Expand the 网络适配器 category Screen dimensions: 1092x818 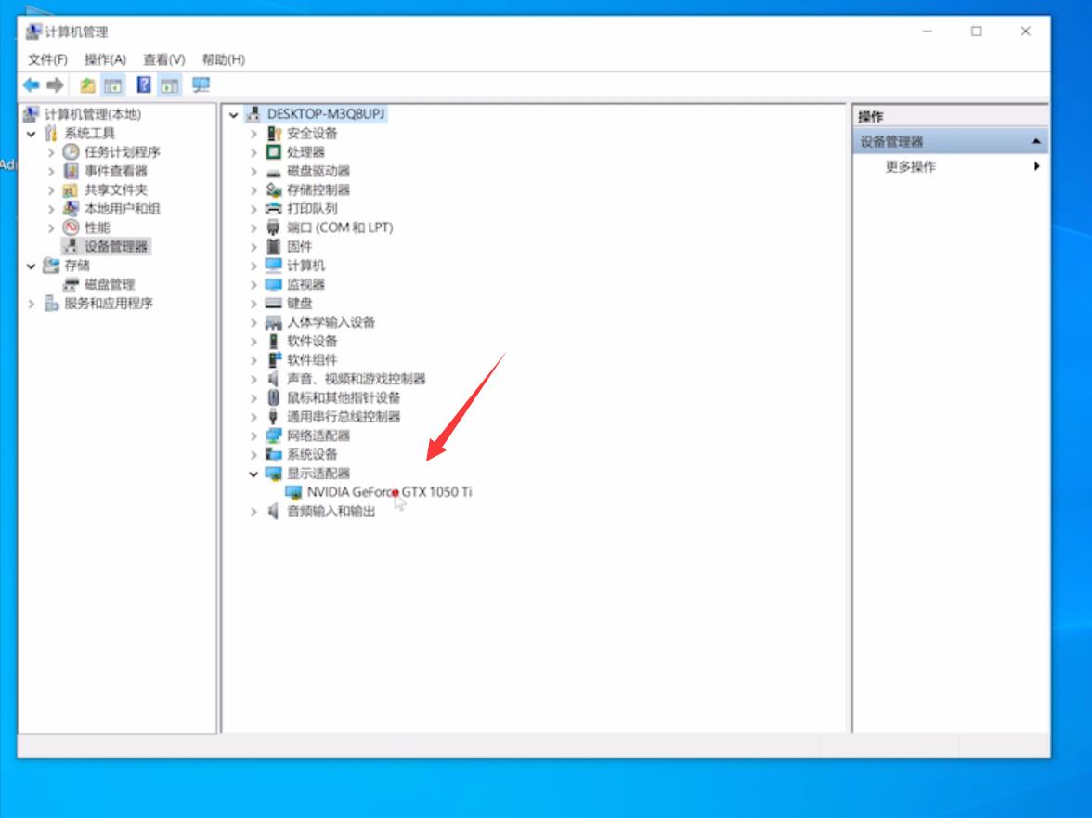(x=253, y=435)
